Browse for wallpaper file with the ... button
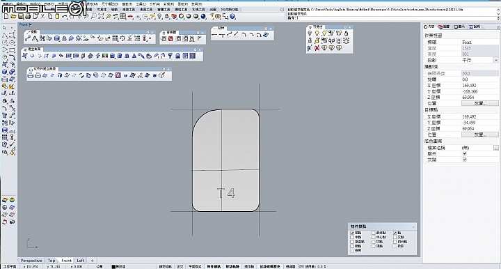 [496, 148]
